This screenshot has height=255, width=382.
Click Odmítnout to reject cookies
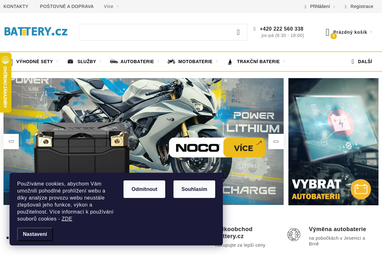(144, 189)
